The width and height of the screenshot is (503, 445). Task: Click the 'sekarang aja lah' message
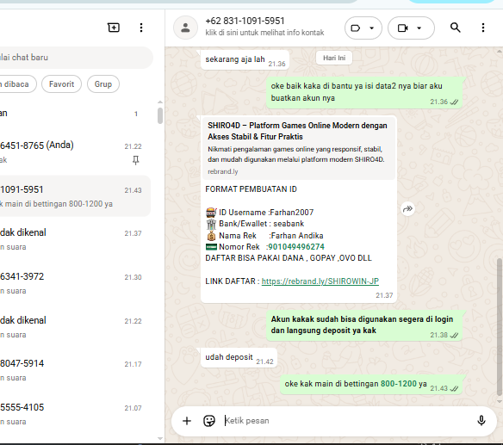245,60
